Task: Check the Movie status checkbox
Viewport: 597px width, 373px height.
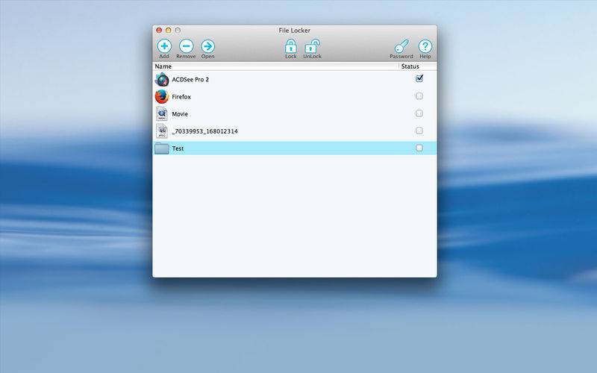Action: point(419,113)
